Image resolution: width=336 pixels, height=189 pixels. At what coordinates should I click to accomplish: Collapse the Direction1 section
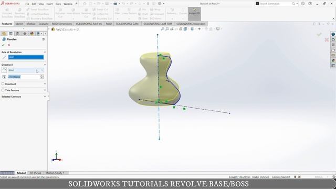pos(45,65)
